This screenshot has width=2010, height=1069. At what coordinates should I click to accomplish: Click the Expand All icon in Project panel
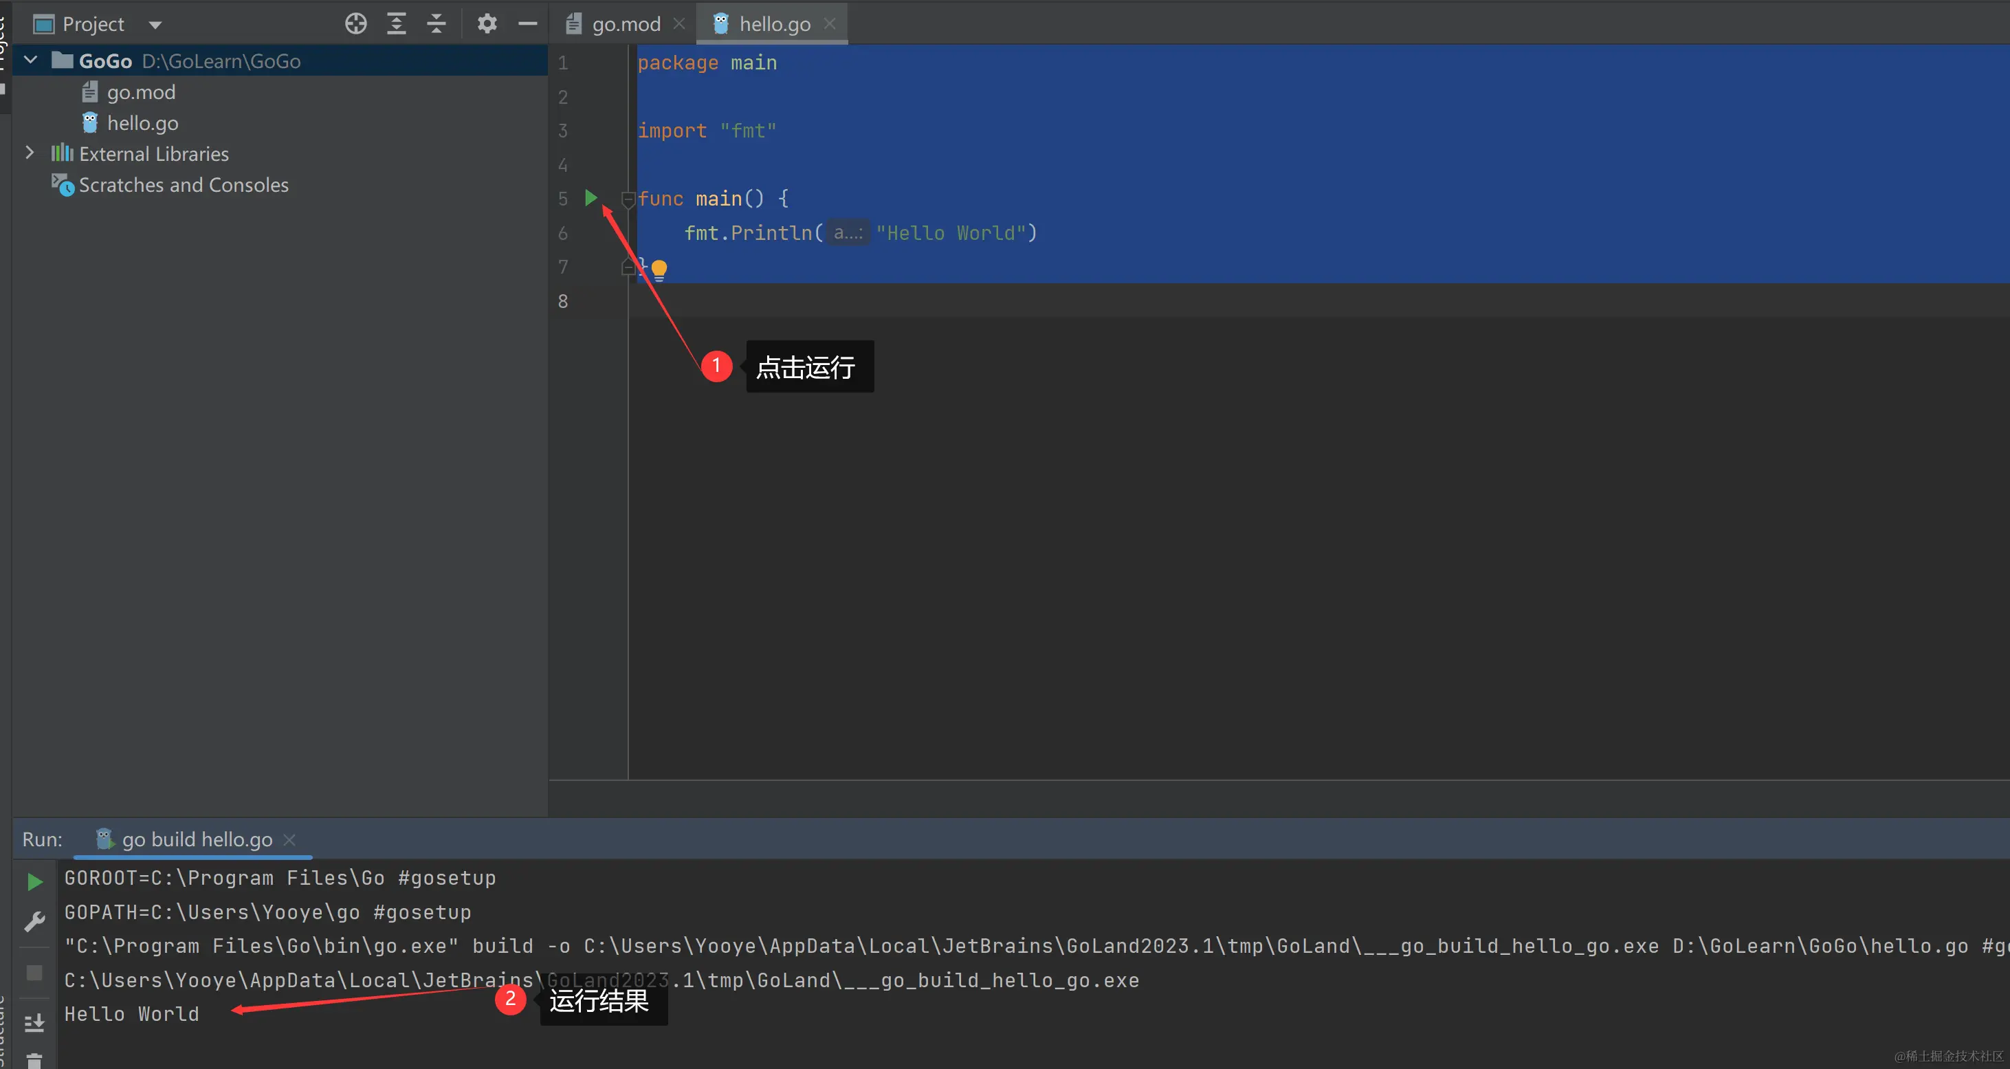click(x=397, y=23)
